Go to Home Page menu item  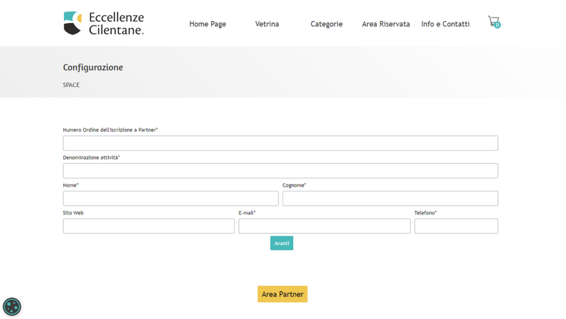(x=207, y=24)
